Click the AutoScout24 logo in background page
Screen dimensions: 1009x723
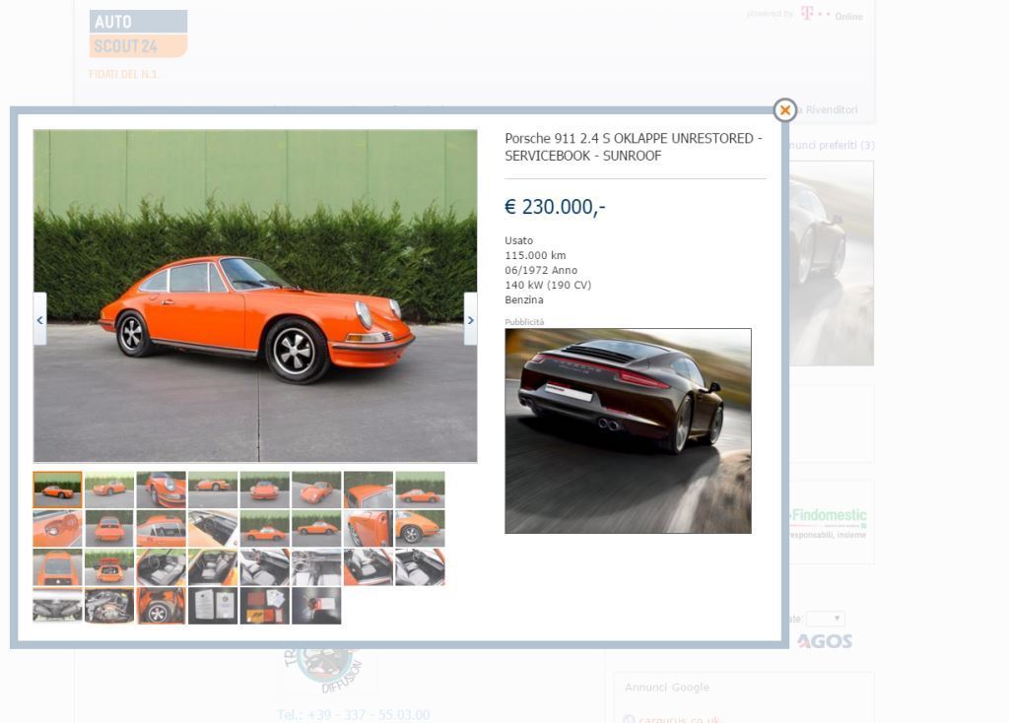tap(138, 33)
